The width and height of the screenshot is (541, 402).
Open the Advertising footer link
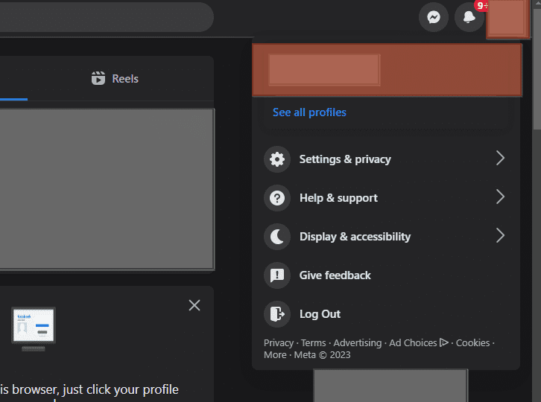pos(358,342)
